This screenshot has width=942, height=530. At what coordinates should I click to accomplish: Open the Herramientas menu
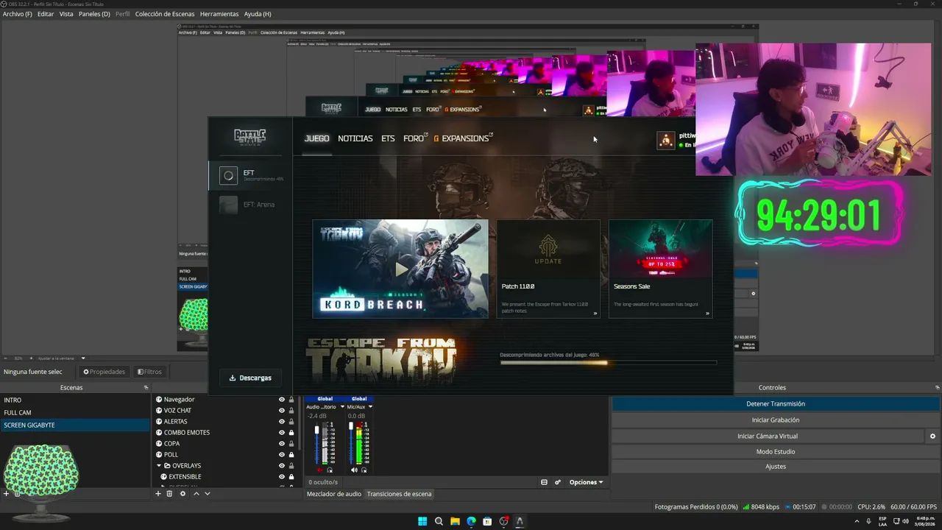[x=219, y=14]
